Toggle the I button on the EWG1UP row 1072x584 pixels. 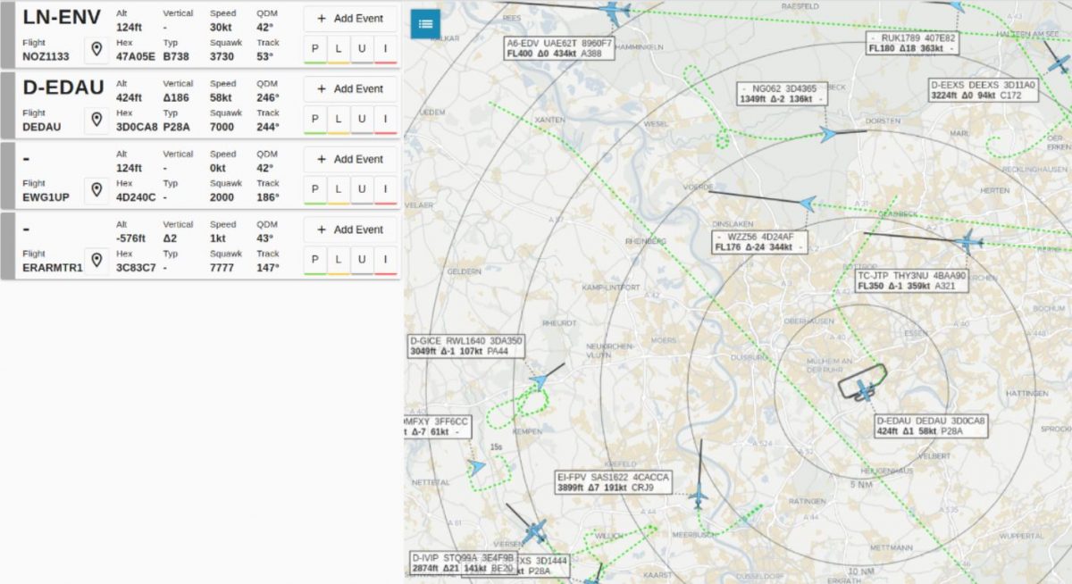[385, 190]
